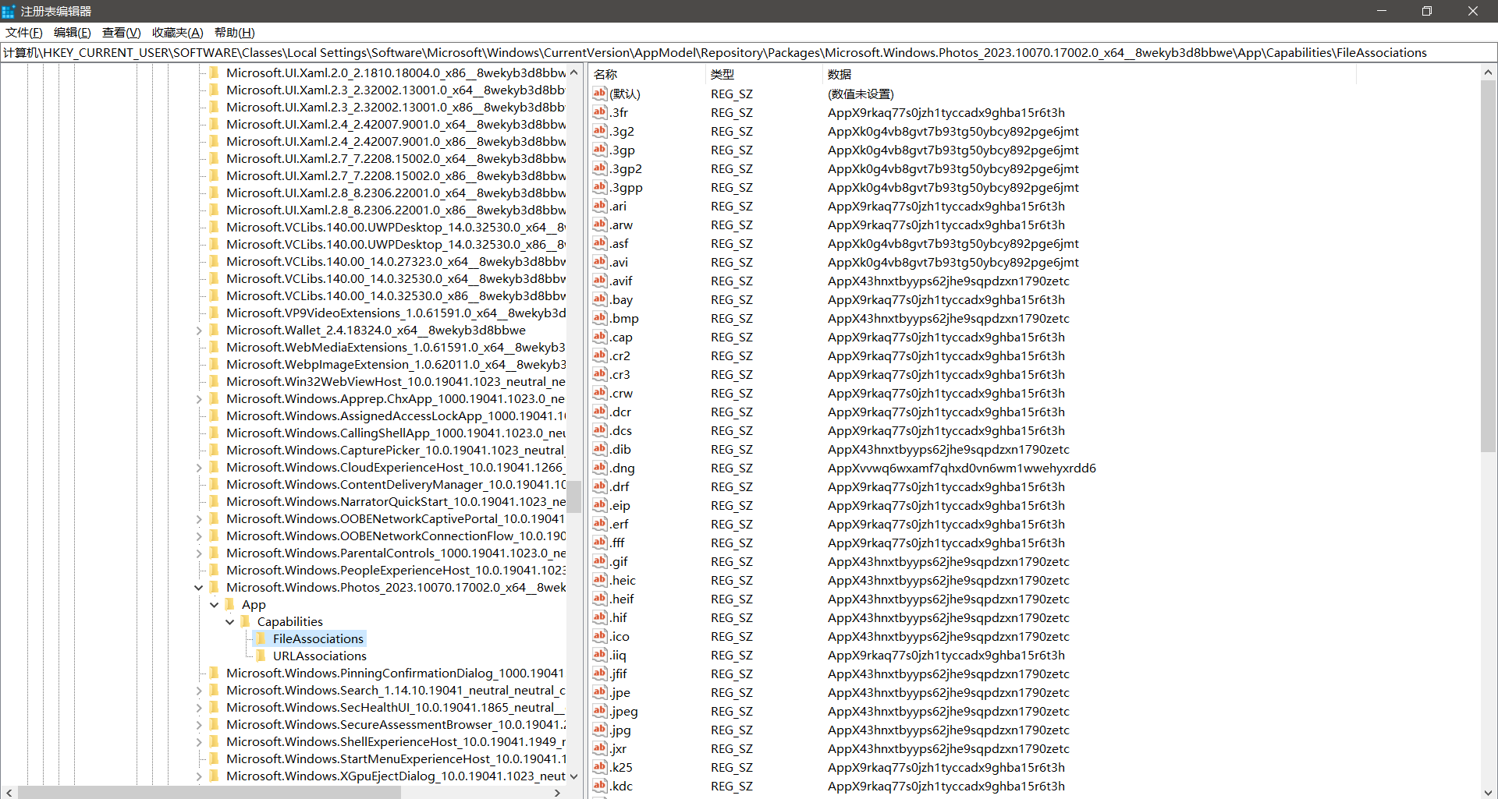Expand Microsoft.Windows.Apprep.ChxApp key
The image size is (1498, 799).
(x=198, y=398)
